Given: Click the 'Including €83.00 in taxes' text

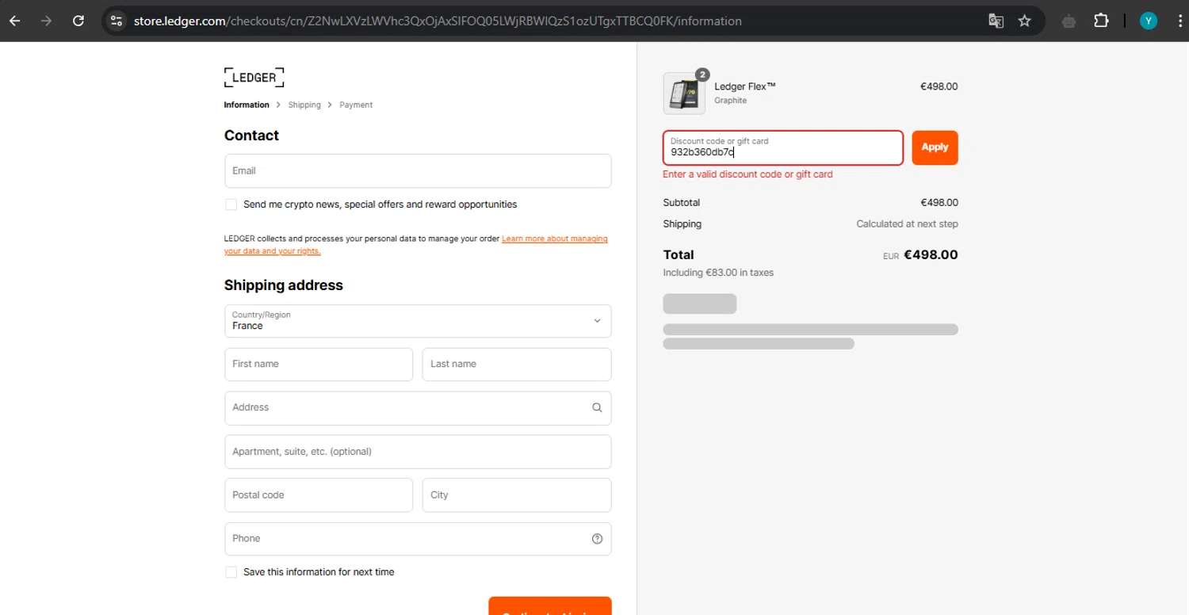Looking at the screenshot, I should (x=718, y=273).
